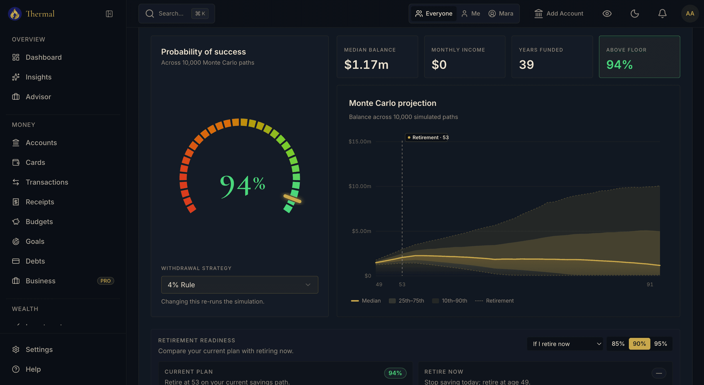The height and width of the screenshot is (385, 704).
Task: Open the 4% Rule withdrawal strategy dropdown
Action: click(x=240, y=285)
